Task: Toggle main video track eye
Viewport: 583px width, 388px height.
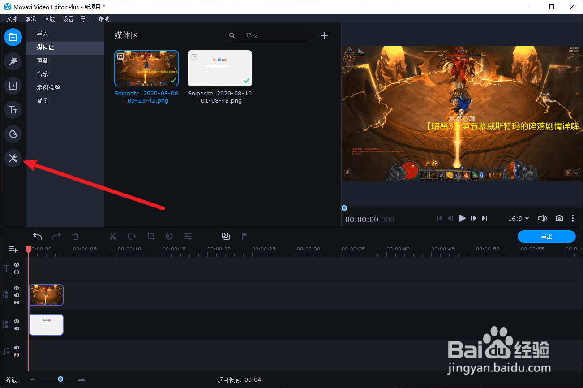Action: (17, 321)
